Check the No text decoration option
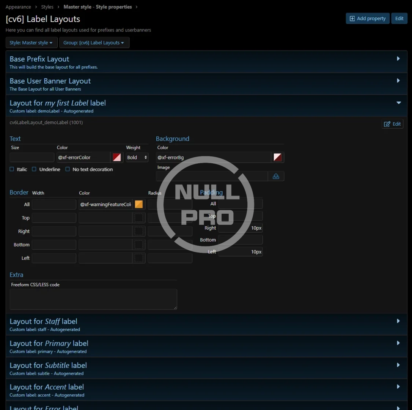Viewport: 412px width, 410px height. click(x=68, y=169)
